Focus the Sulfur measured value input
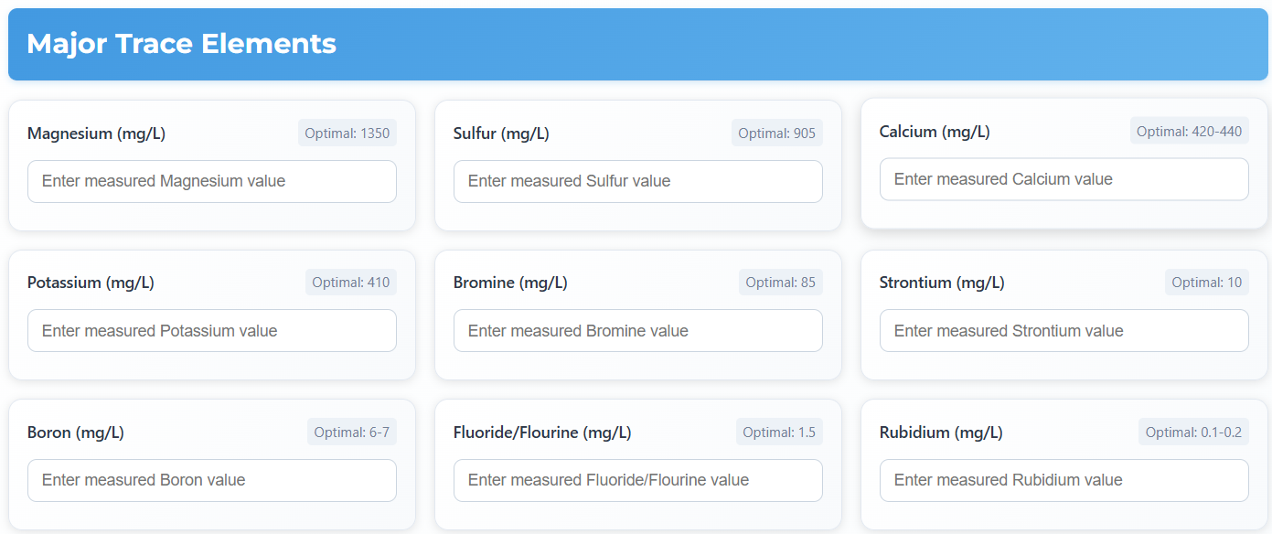Screen dimensions: 1272x534 point(637,181)
